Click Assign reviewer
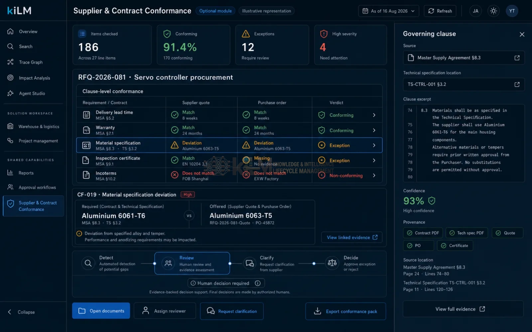 (165, 311)
